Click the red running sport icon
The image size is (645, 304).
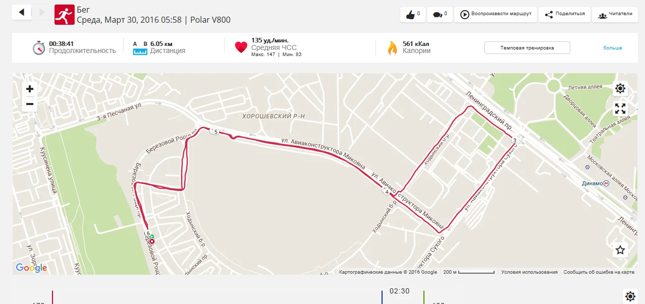click(64, 15)
